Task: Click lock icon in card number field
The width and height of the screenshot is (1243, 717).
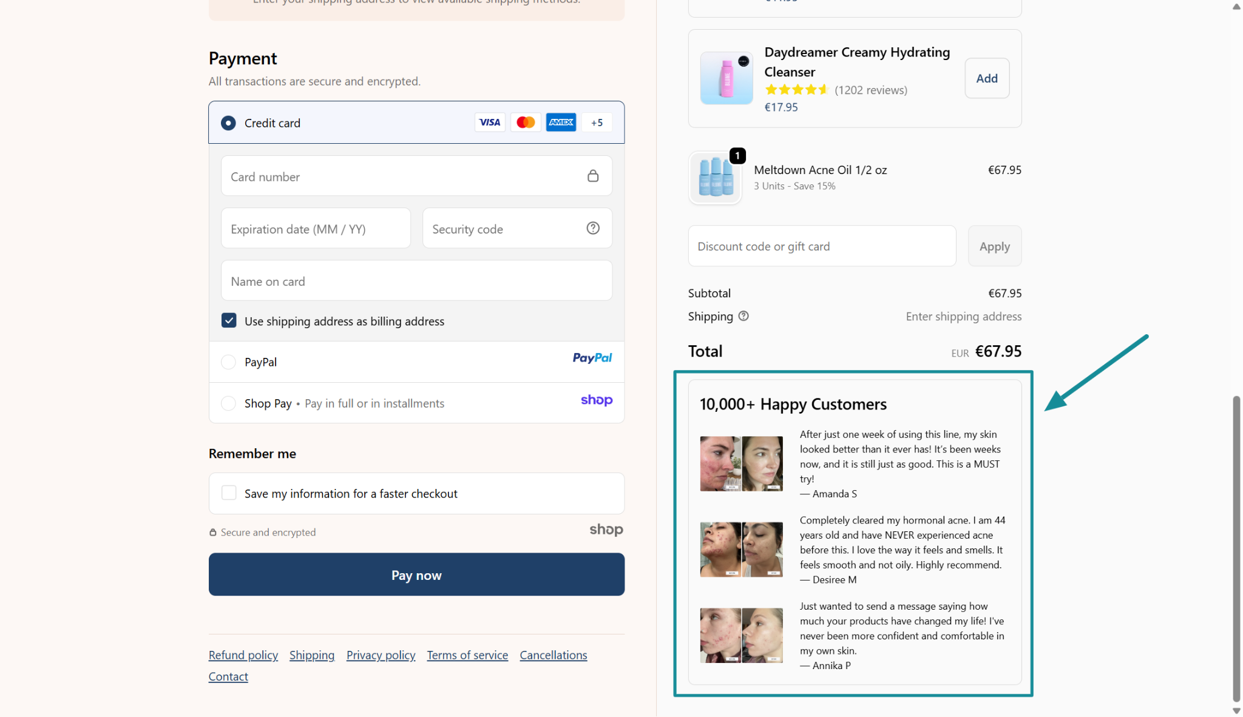Action: [x=593, y=176]
